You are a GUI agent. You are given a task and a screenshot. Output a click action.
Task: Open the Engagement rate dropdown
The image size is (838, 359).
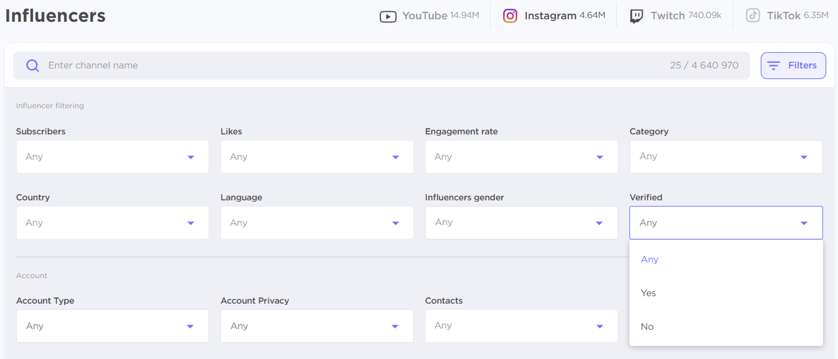(x=522, y=157)
